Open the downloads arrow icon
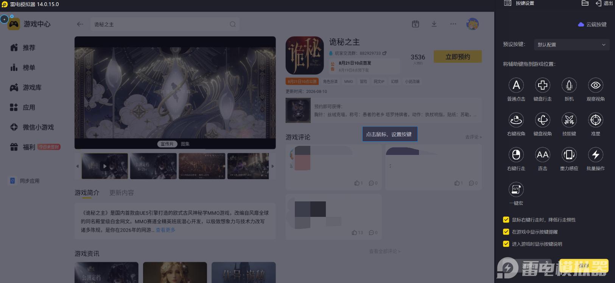This screenshot has height=283, width=615. (434, 24)
